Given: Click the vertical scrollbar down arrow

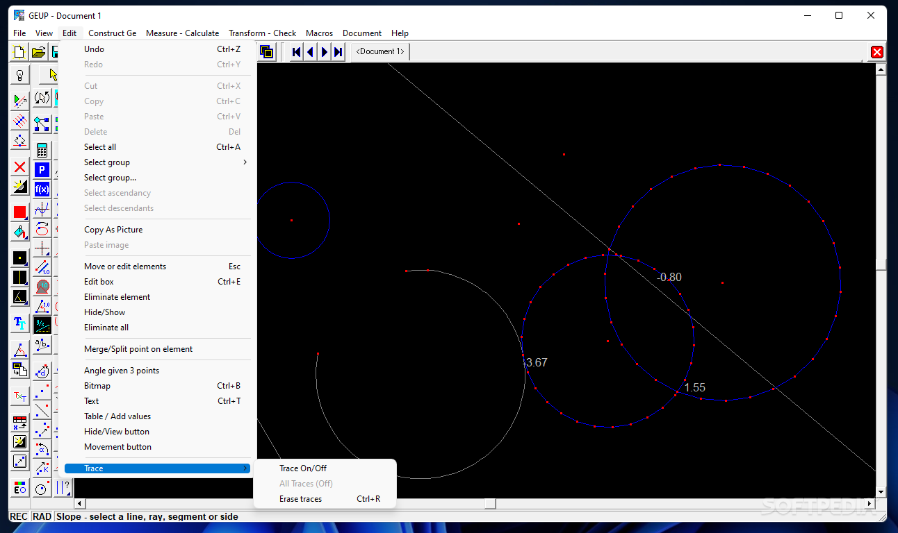Looking at the screenshot, I should click(881, 491).
